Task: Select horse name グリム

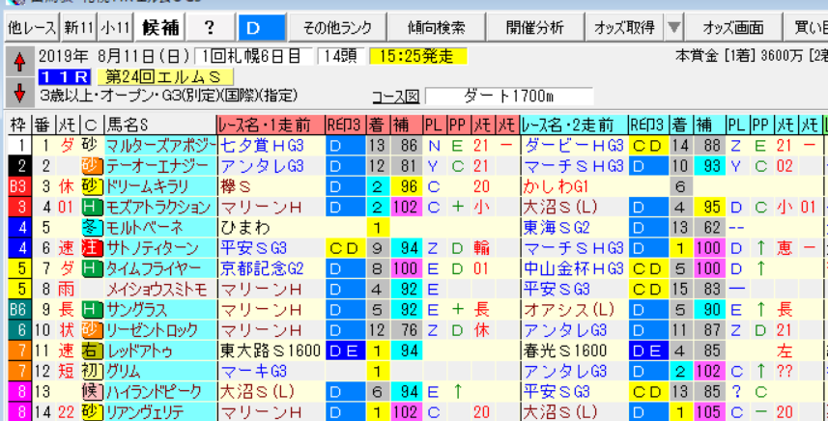Action: (160, 372)
